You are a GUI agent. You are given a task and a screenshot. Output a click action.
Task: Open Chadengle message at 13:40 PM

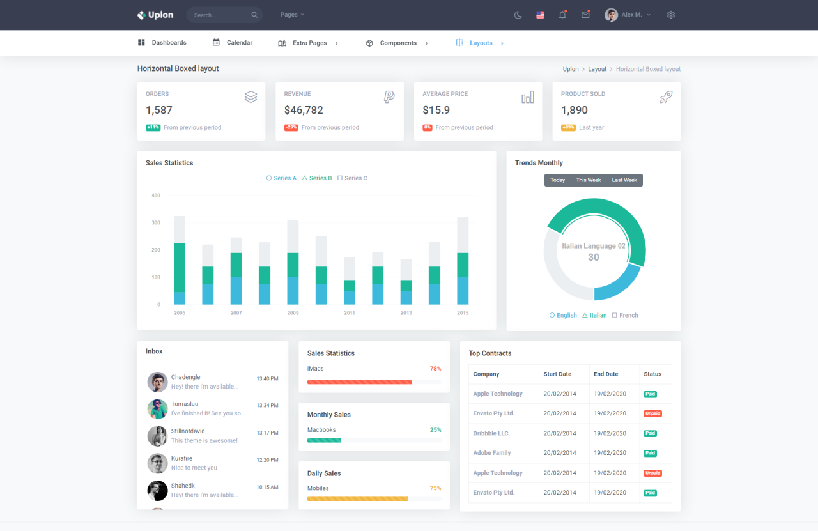coord(213,382)
